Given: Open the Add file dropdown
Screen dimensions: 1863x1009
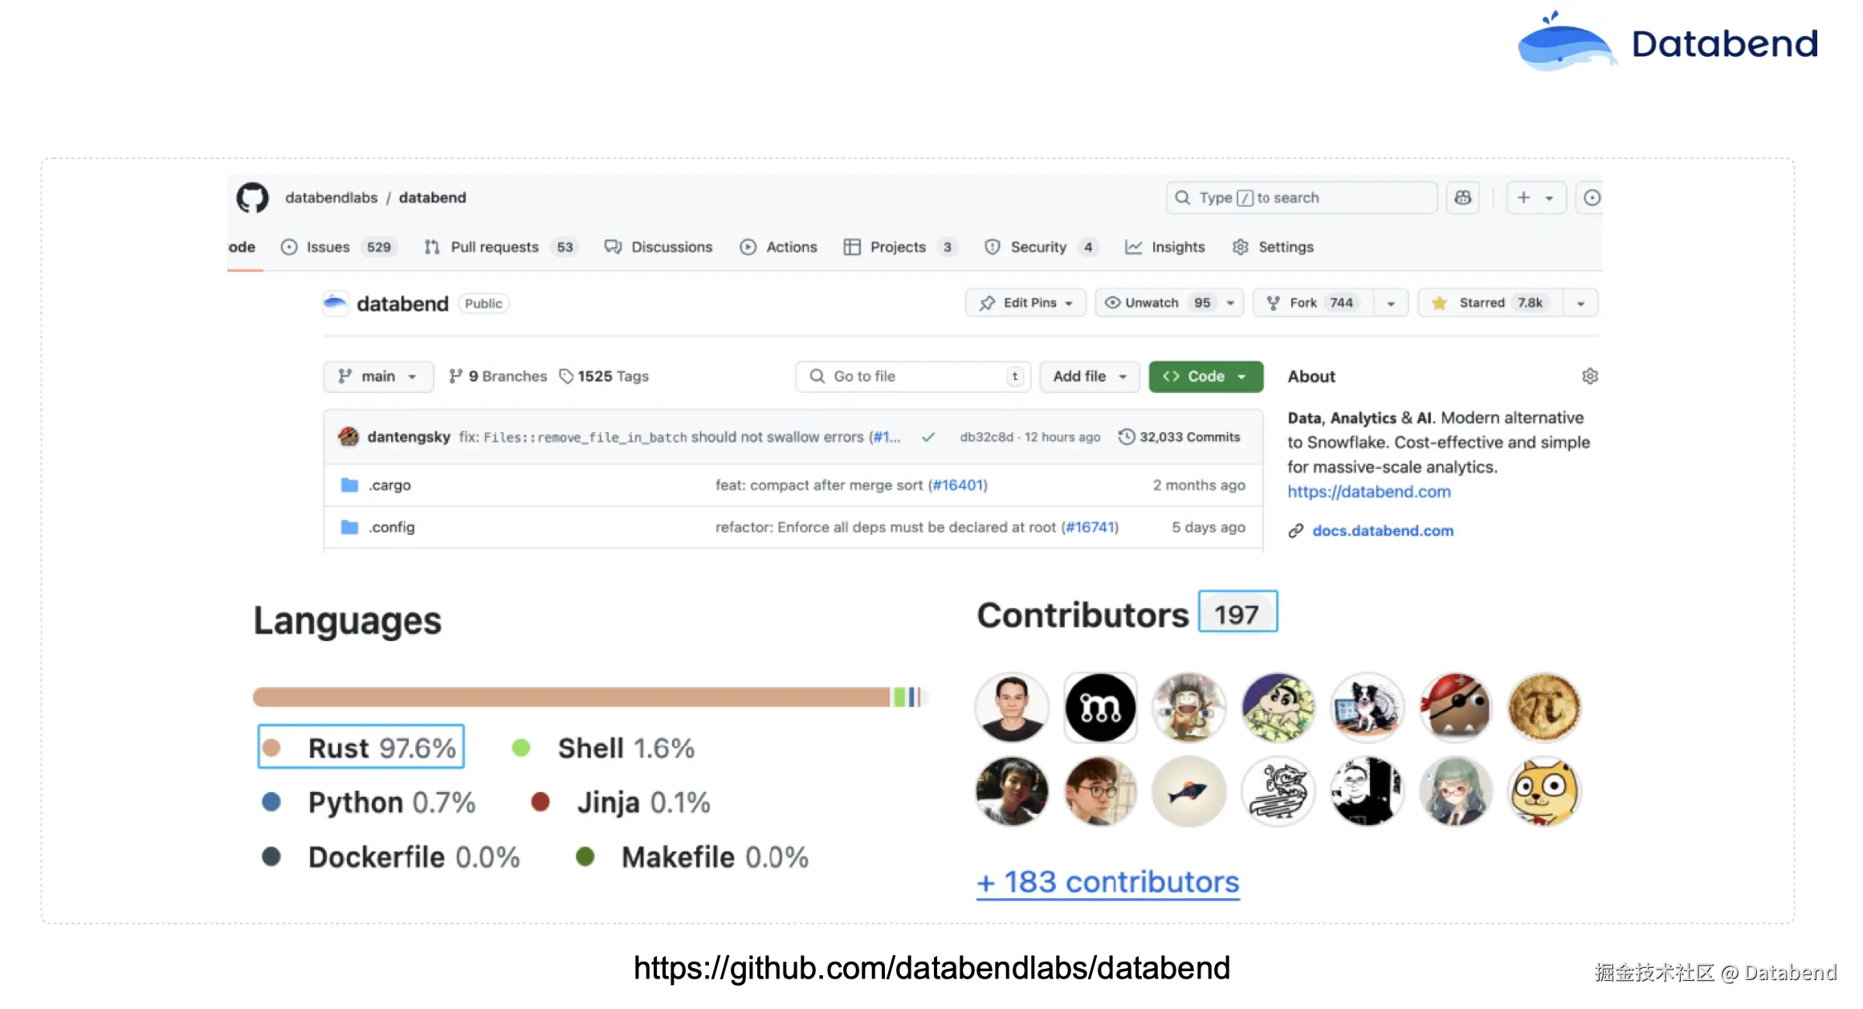Looking at the screenshot, I should [1089, 376].
